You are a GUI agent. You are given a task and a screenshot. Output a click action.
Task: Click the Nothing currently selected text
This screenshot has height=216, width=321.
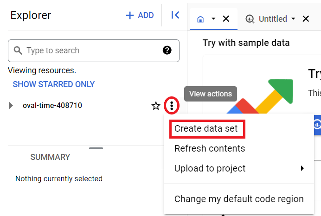tap(59, 179)
